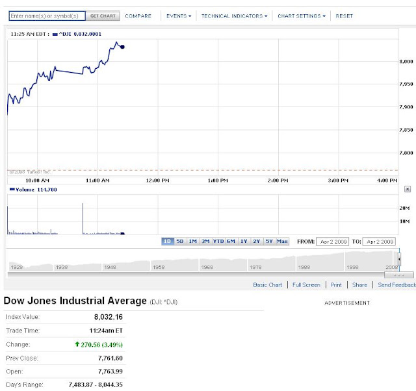The height and width of the screenshot is (391, 416).
Task: Close the Volume panel with X icon
Action: [x=408, y=189]
